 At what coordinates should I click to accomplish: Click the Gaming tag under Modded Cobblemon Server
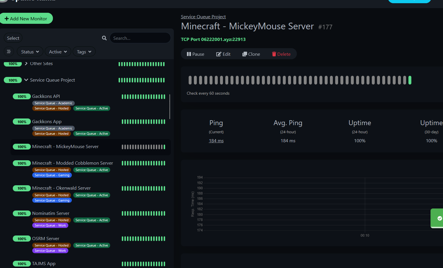(52, 175)
